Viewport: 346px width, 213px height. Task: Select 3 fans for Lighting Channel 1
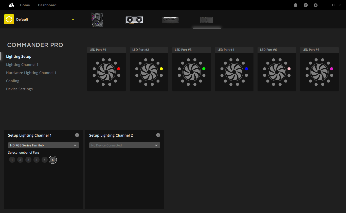tap(28, 160)
